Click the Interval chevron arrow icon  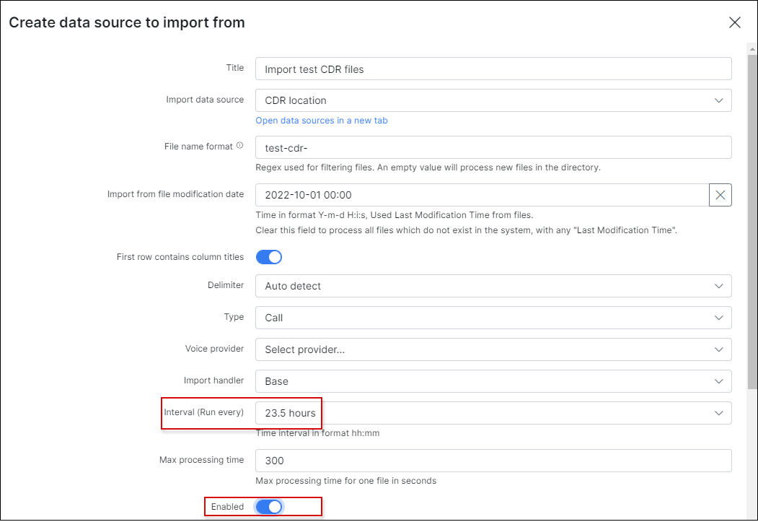(x=718, y=413)
